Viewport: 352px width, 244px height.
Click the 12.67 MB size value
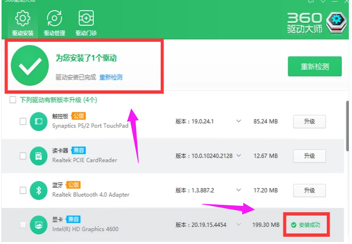point(266,156)
